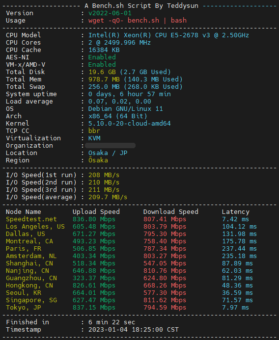Click the virtualization value KVM
This screenshot has width=279, height=340.
[x=94, y=138]
